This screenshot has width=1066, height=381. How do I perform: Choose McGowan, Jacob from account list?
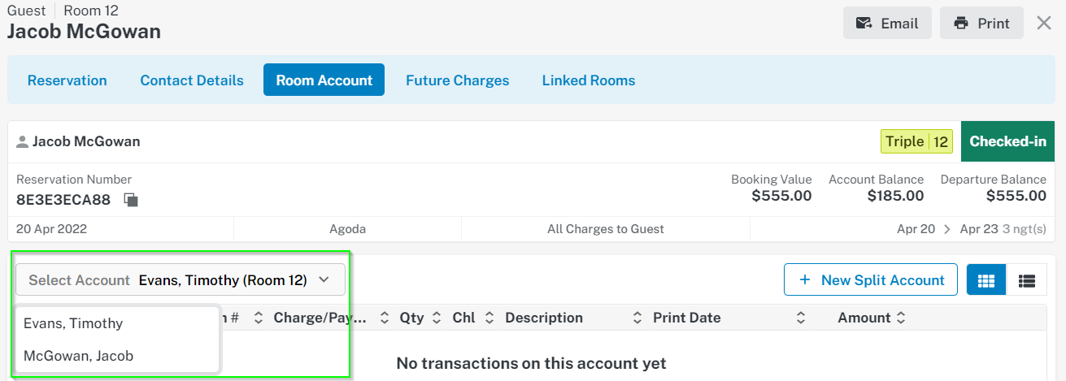point(78,356)
